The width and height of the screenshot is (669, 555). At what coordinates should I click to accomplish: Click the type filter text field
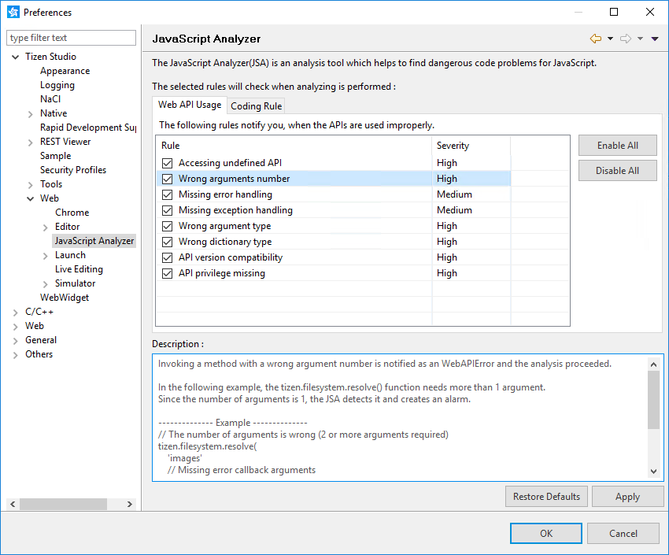(72, 38)
